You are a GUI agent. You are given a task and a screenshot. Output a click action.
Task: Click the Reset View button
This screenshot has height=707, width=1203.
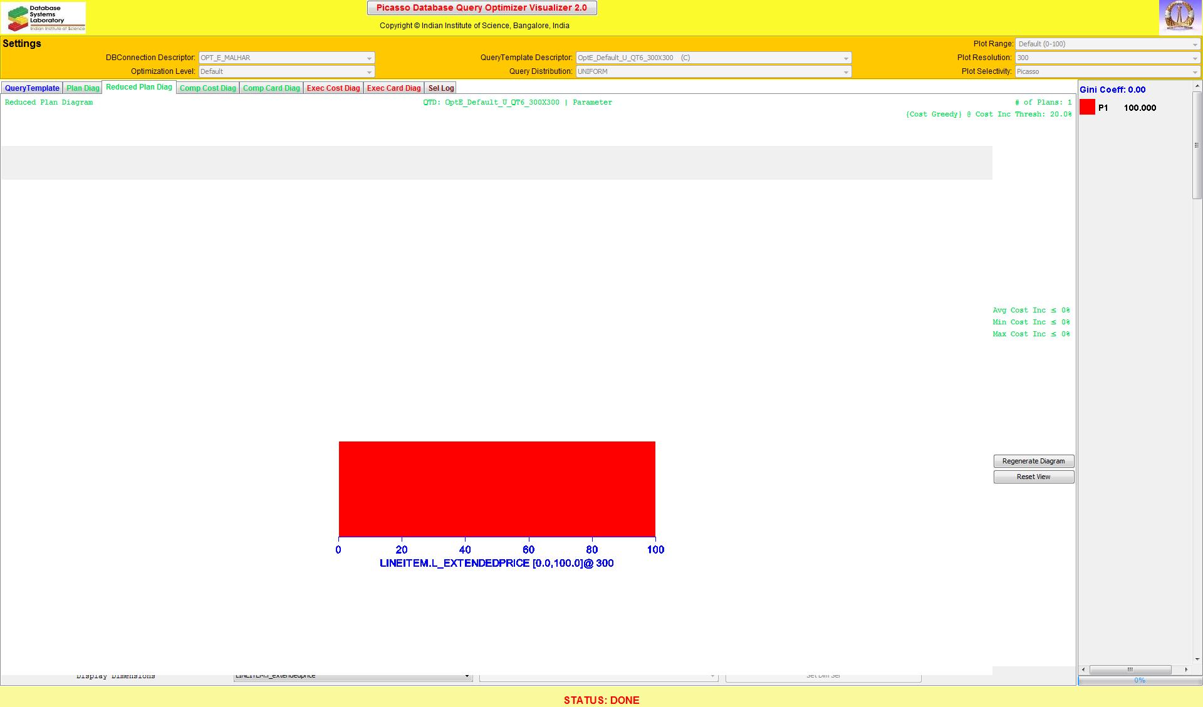pyautogui.click(x=1033, y=477)
